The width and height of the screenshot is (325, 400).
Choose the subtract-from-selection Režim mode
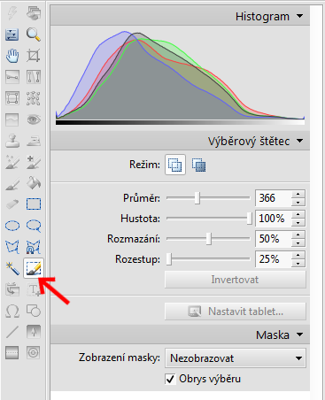198,165
